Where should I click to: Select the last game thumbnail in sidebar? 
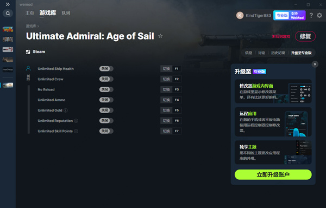[x=8, y=85]
